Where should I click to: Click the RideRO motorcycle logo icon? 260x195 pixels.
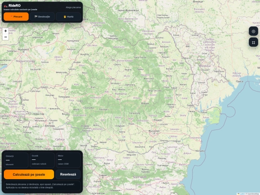point(6,6)
